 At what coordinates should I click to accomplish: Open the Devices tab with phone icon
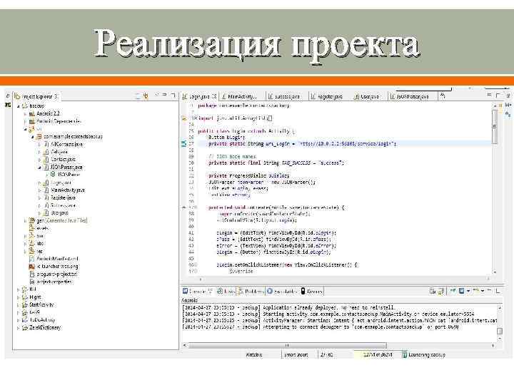(312, 291)
